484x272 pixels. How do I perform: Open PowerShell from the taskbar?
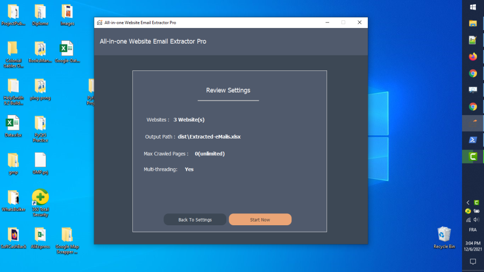(x=473, y=140)
